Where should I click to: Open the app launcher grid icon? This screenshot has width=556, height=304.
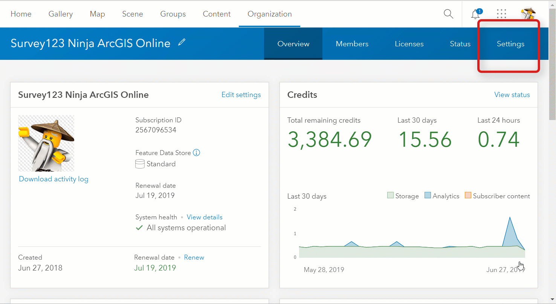tap(501, 14)
